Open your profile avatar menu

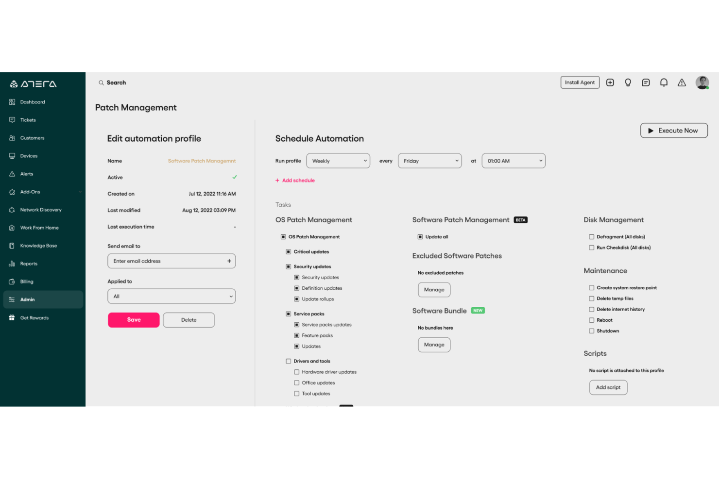pos(702,83)
